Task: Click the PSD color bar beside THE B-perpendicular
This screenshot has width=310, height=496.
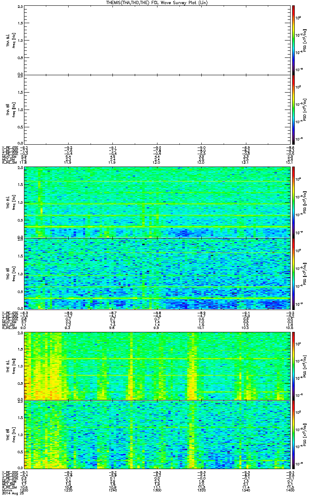Action: [293, 366]
